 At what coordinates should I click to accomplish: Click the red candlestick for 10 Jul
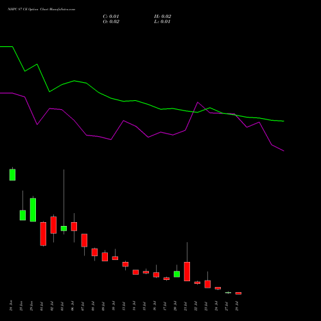tap(115, 258)
